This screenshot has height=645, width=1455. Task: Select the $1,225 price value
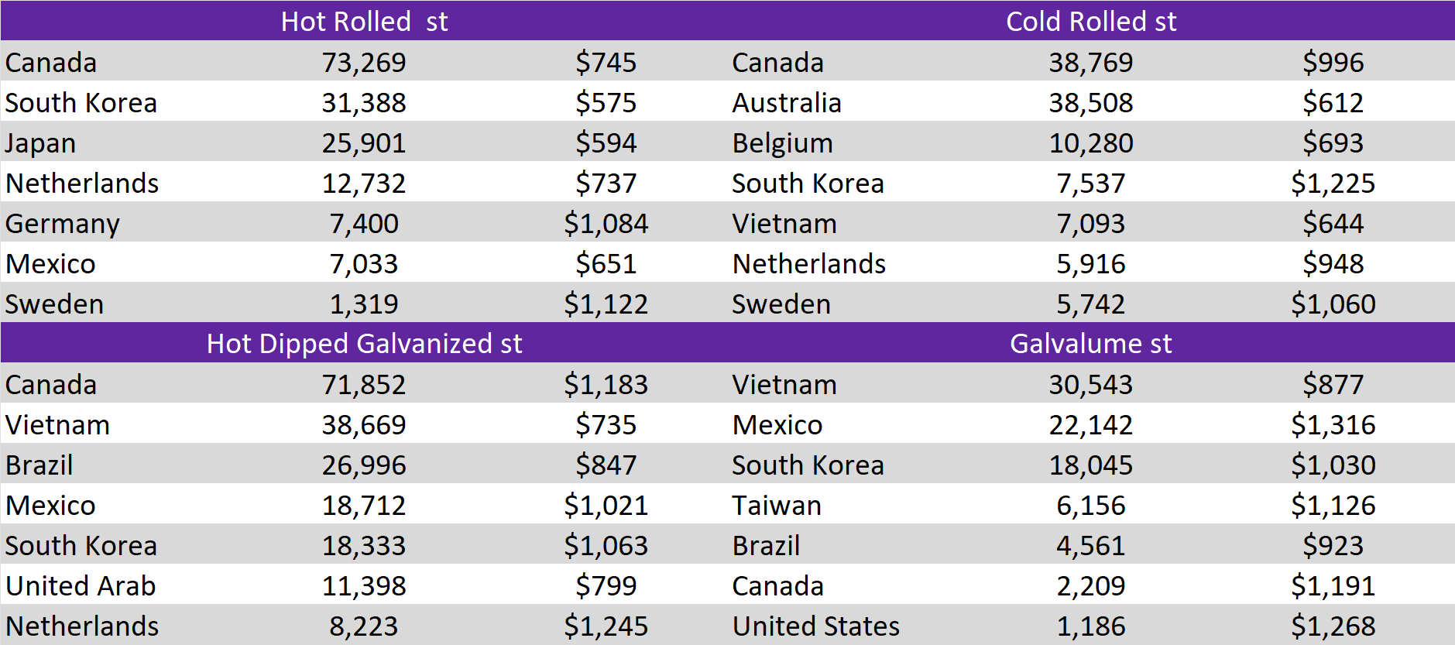pos(1333,184)
